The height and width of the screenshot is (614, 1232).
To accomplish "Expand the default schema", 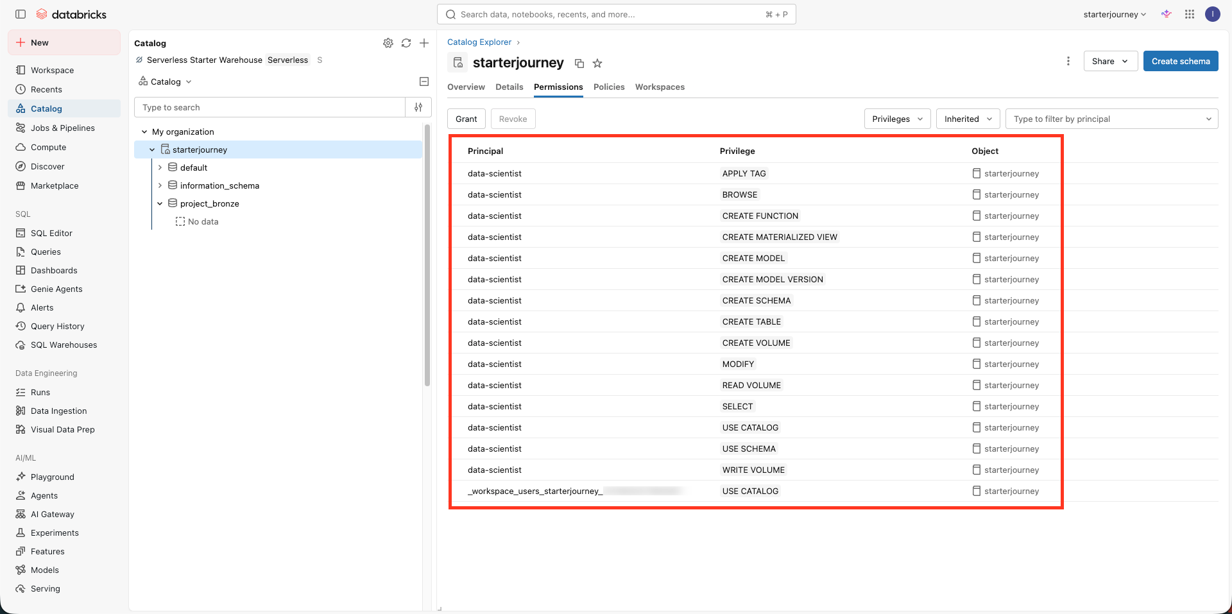I will [x=160, y=167].
